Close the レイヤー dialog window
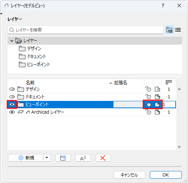 point(179,5)
